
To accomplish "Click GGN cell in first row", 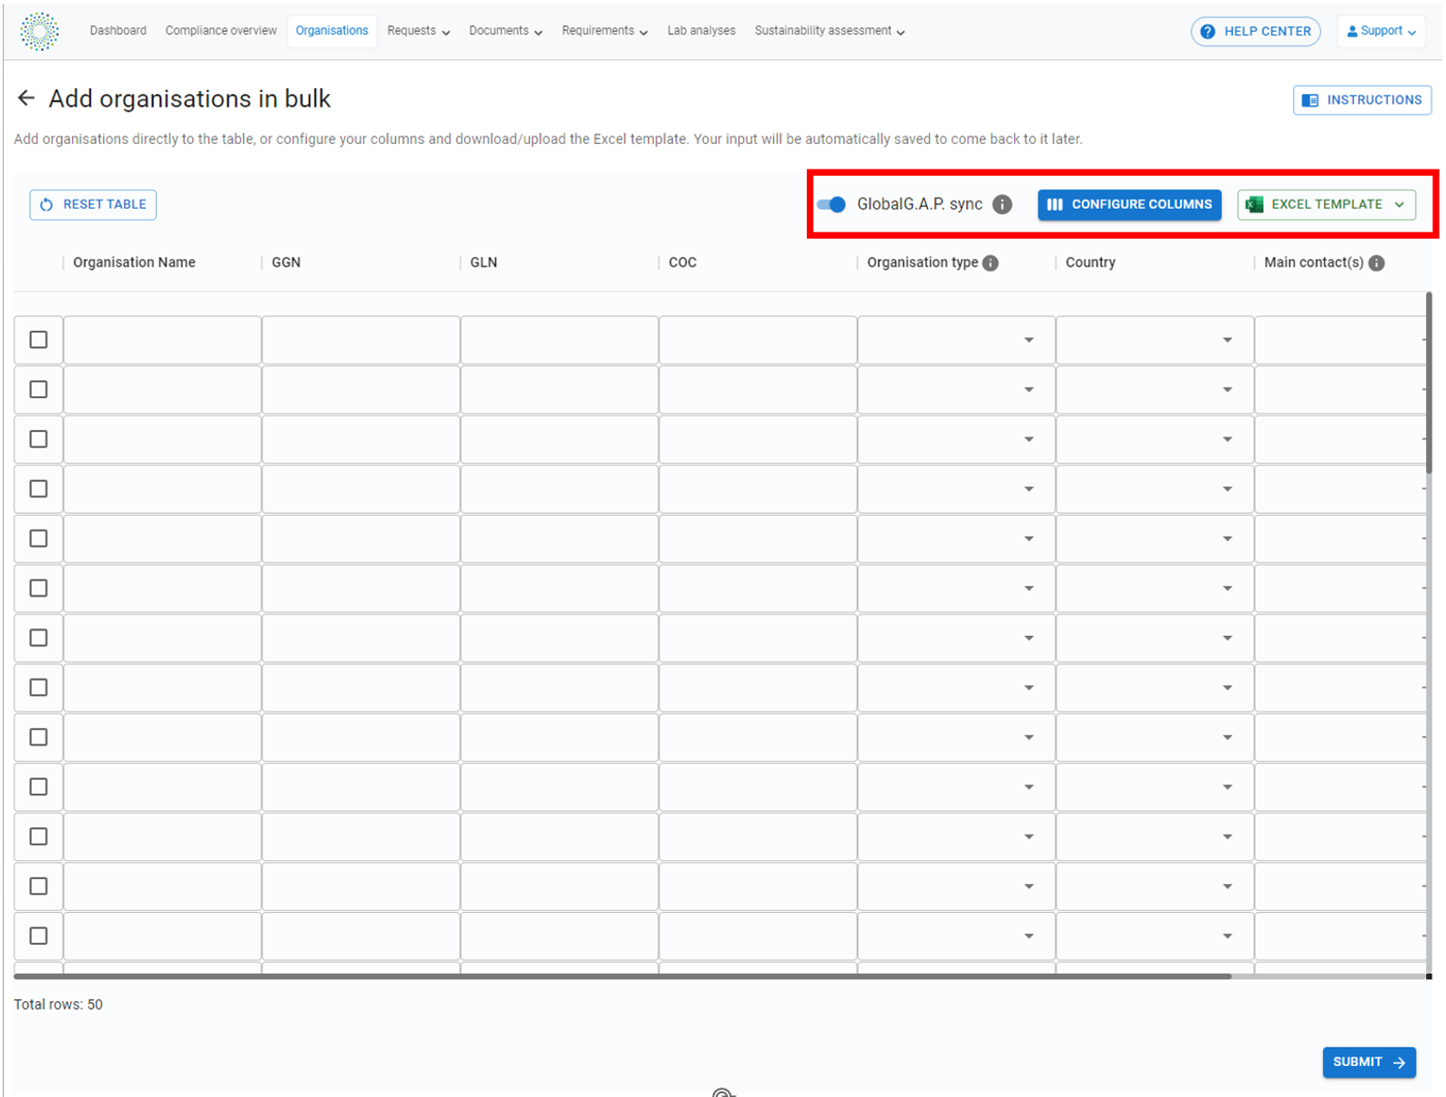I will tap(361, 340).
